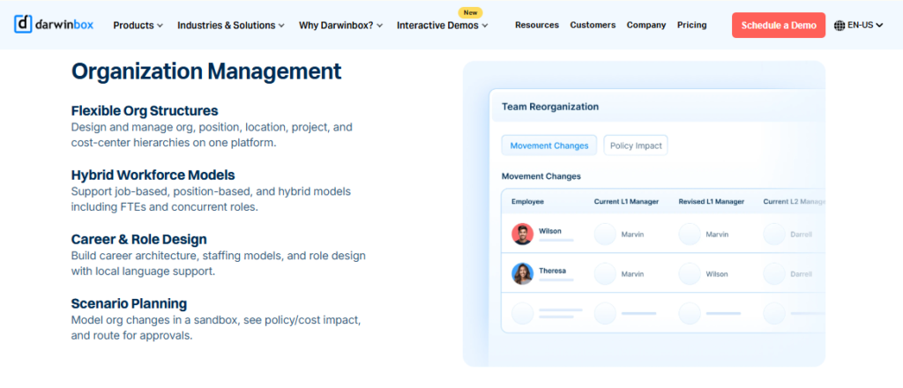
Task: Click the Schedule a Demo button
Action: click(779, 26)
